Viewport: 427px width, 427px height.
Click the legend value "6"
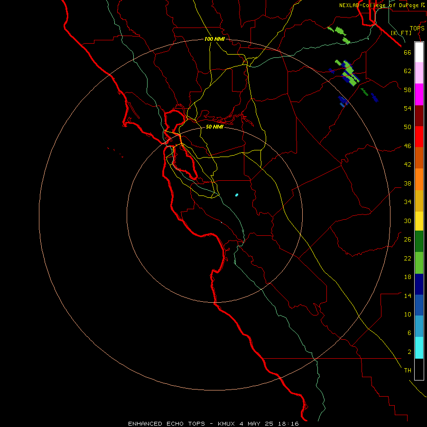click(x=409, y=333)
